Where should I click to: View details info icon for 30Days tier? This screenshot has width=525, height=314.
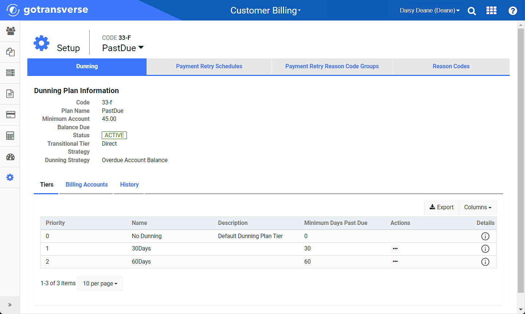(x=485, y=249)
